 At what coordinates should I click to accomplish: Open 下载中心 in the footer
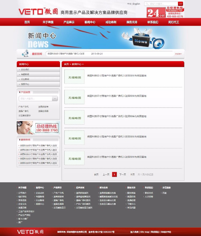(x=131, y=204)
